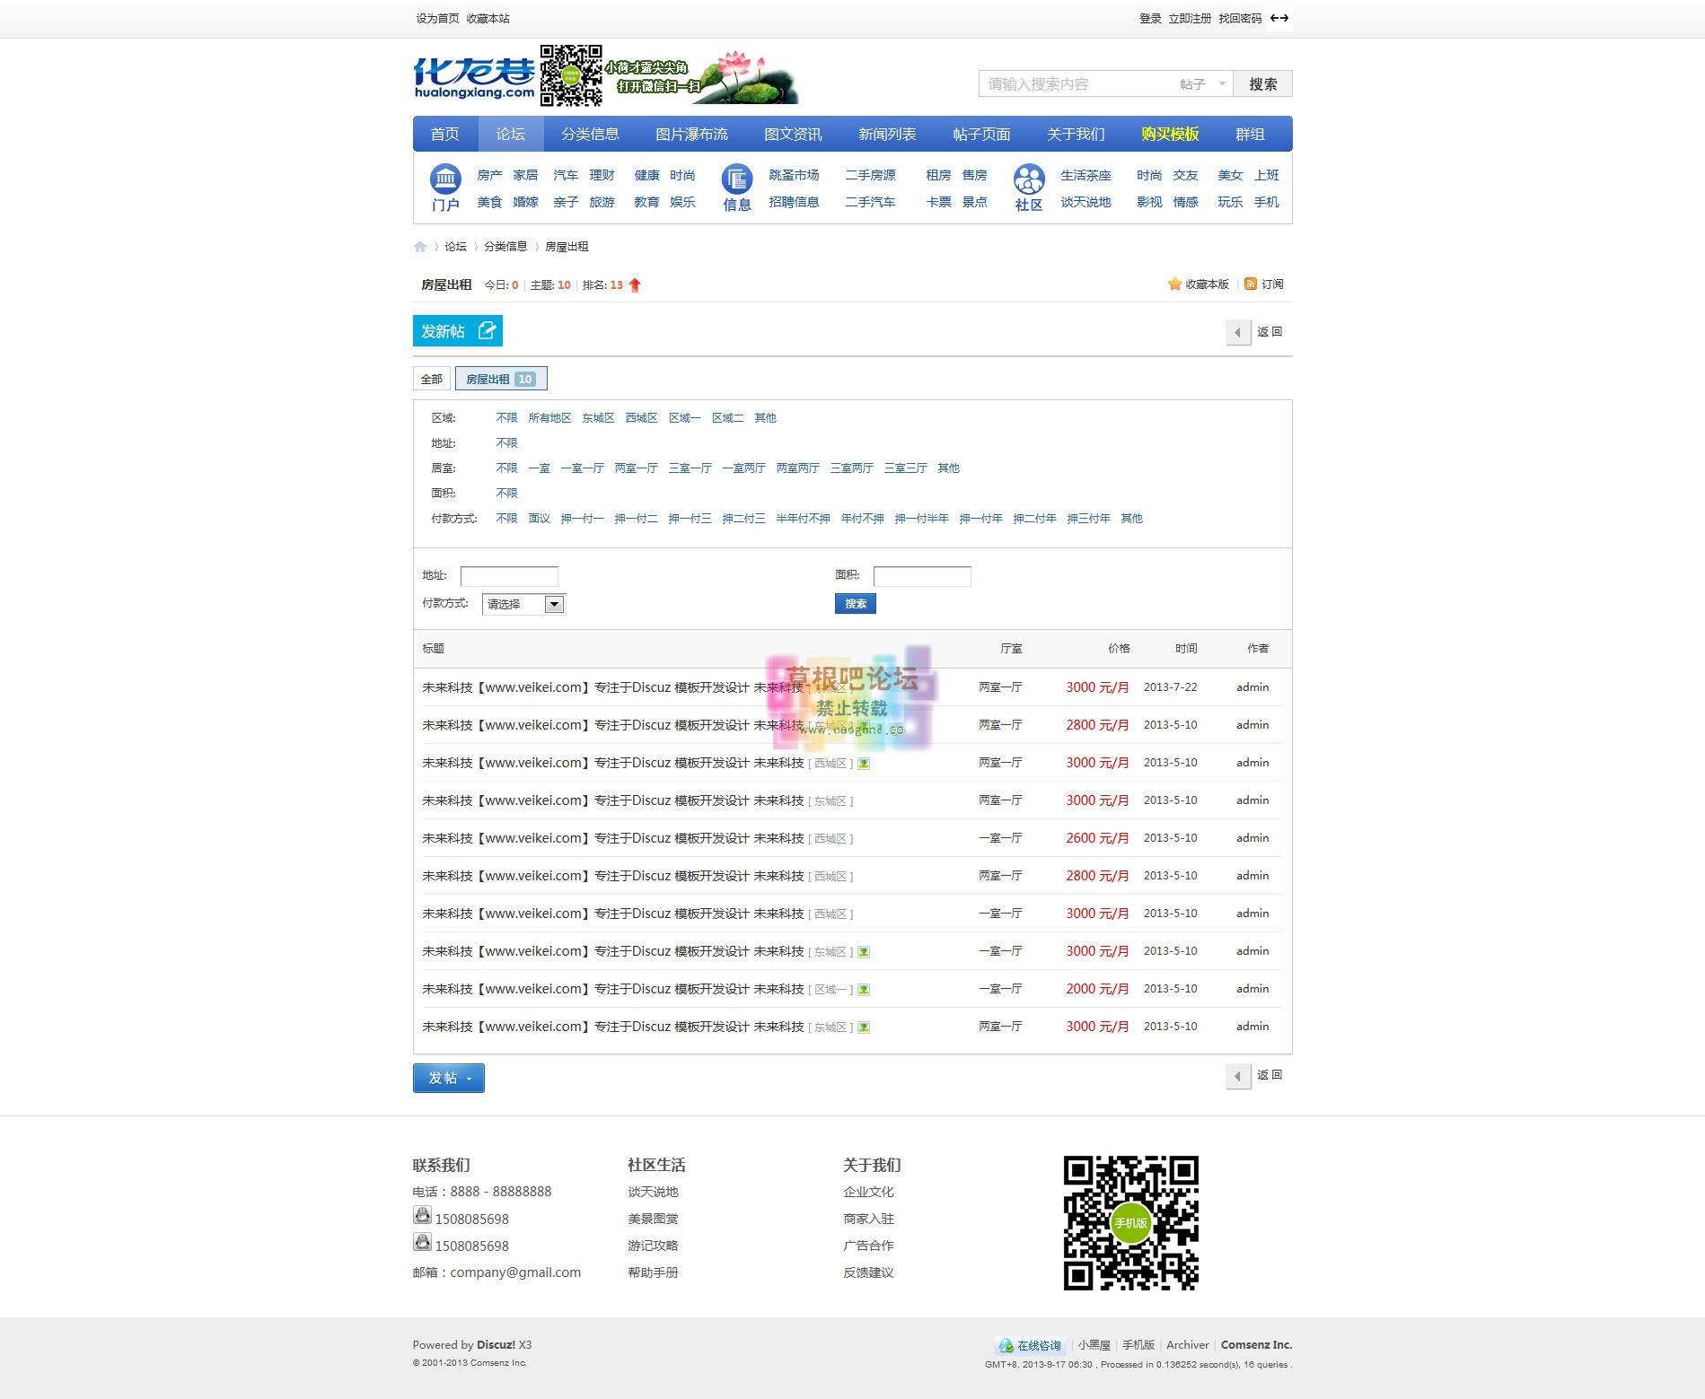Switch to the 全部 tab

point(431,380)
